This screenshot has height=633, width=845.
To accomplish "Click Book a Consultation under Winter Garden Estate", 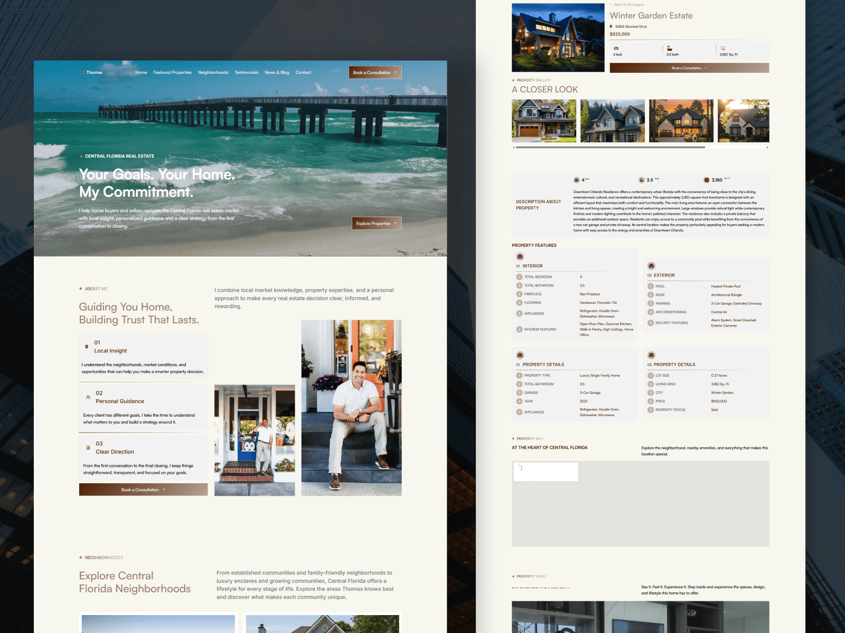I will (x=689, y=68).
